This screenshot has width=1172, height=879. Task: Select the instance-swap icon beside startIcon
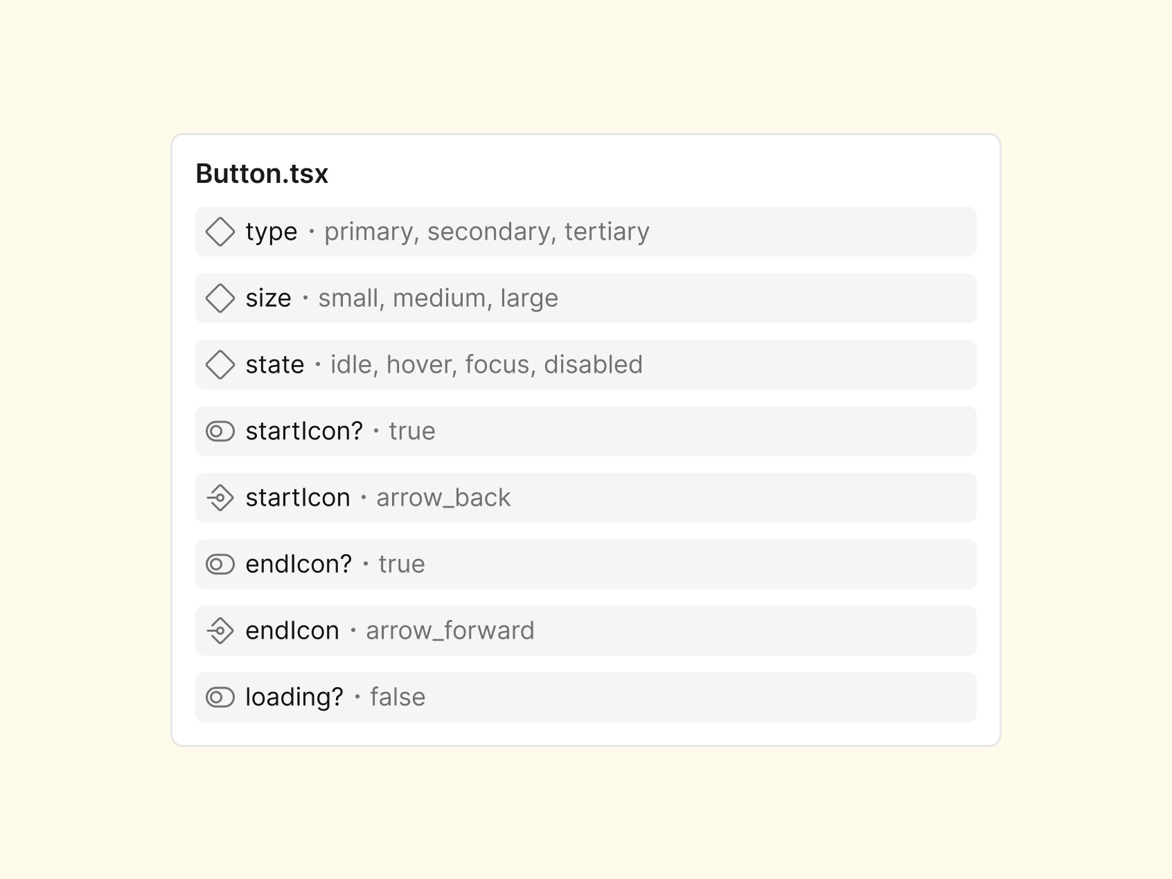click(x=219, y=497)
